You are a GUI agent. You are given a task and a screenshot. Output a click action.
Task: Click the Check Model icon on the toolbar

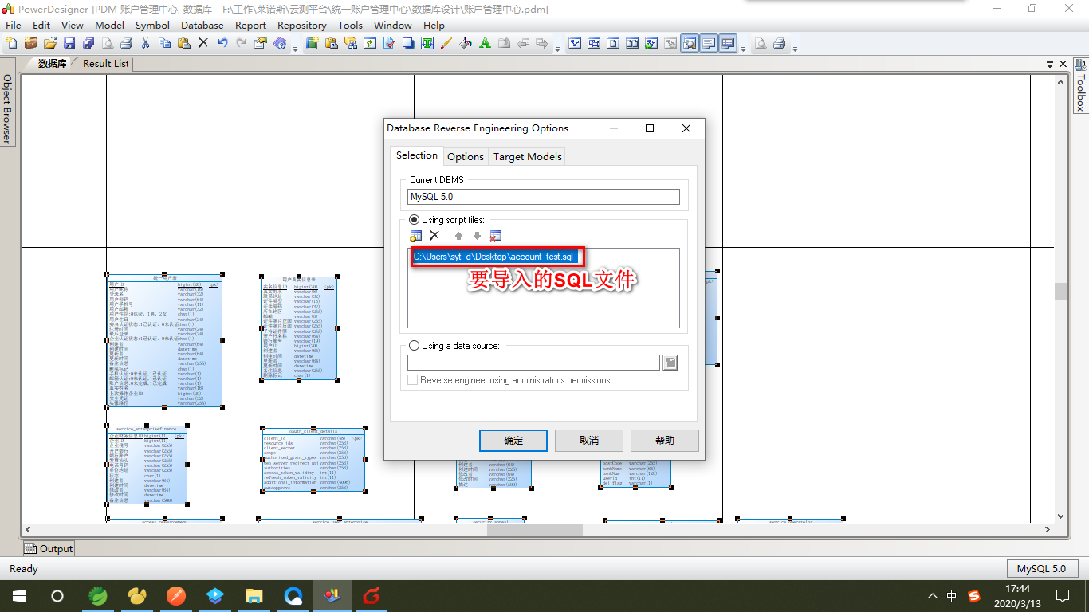pos(388,44)
